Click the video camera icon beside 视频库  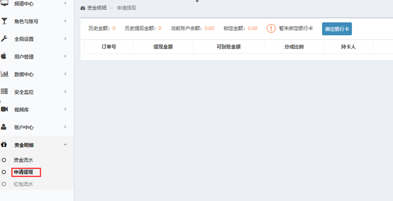tap(4, 109)
